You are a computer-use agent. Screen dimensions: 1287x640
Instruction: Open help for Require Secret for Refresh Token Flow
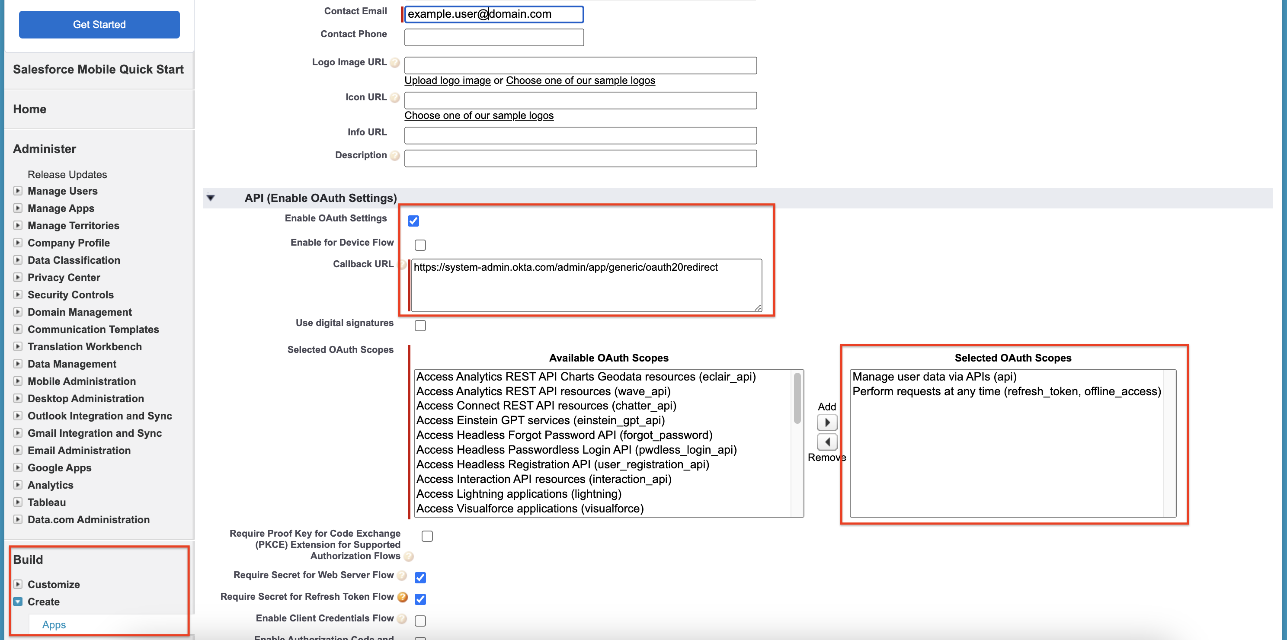tap(403, 597)
